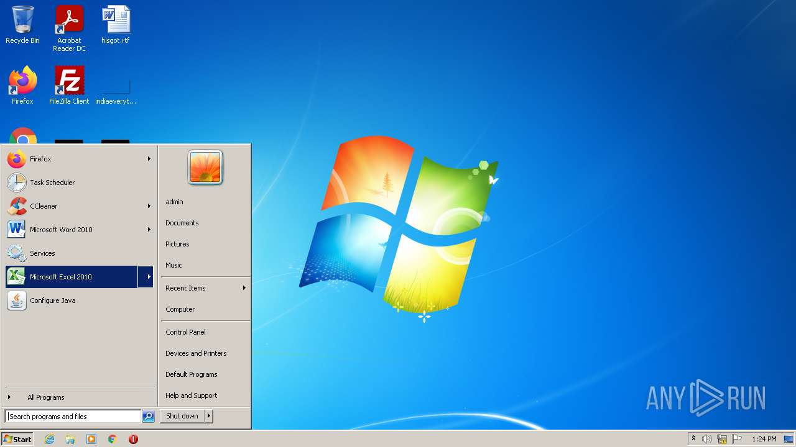Select Task Scheduler label
Viewport: 796px width, 447px height.
click(52, 183)
